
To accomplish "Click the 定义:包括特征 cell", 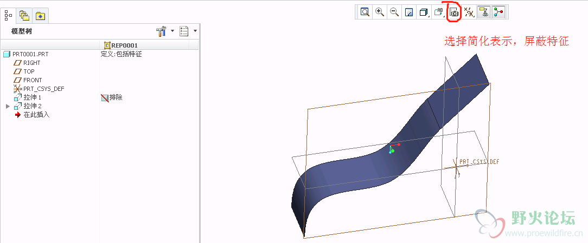I will (x=121, y=54).
